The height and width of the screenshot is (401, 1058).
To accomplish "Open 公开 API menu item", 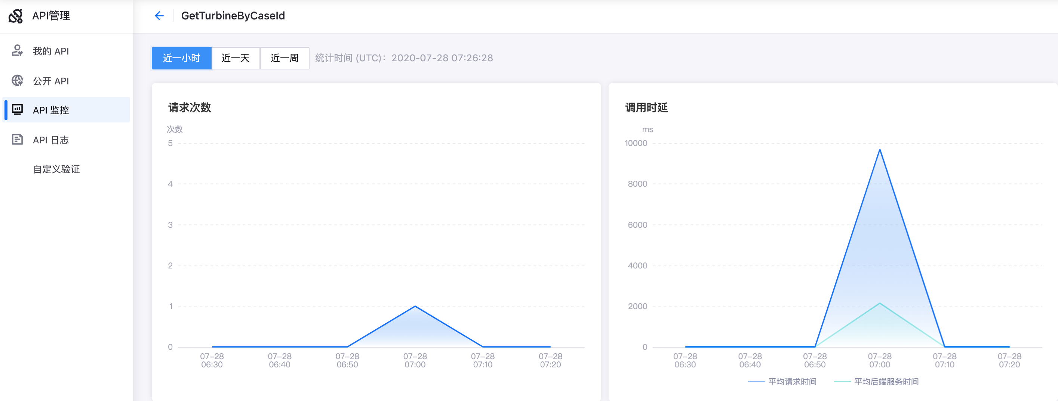I will (x=51, y=81).
